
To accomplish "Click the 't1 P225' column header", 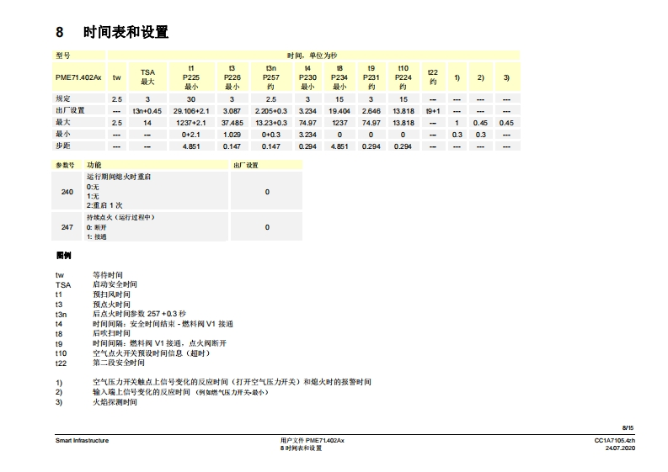I will (x=191, y=77).
